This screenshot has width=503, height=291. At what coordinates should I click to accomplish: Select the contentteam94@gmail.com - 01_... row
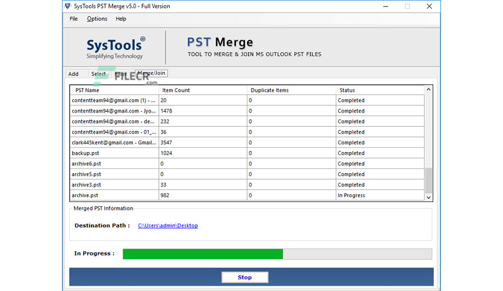coord(247,132)
